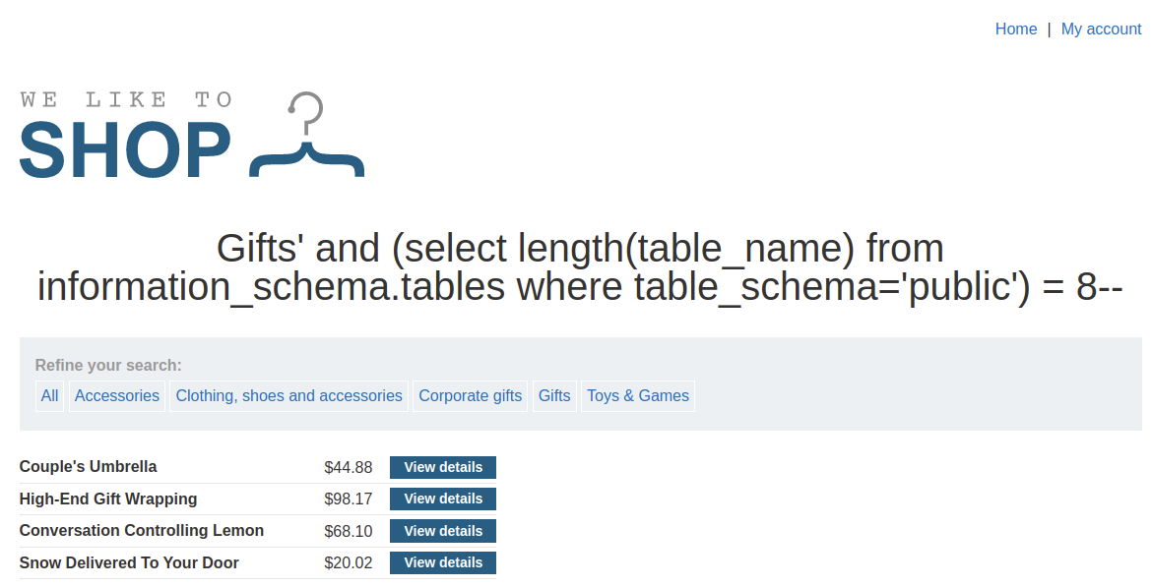The width and height of the screenshot is (1152, 587).
Task: View details for Snow Delivered To Your Door
Action: pyautogui.click(x=443, y=562)
